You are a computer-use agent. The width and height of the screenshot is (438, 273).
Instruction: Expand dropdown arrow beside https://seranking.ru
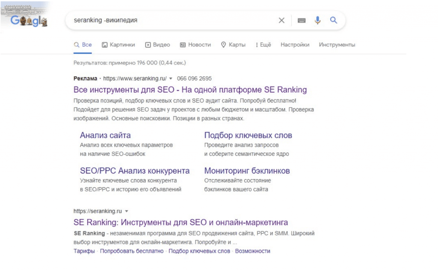click(x=127, y=211)
